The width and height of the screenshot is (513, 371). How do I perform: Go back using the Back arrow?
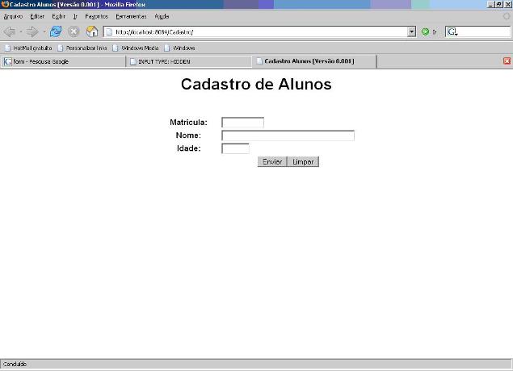click(x=10, y=31)
